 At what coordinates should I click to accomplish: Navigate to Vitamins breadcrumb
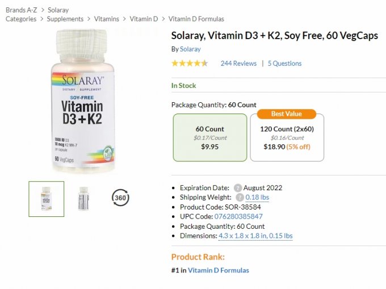[x=107, y=19]
